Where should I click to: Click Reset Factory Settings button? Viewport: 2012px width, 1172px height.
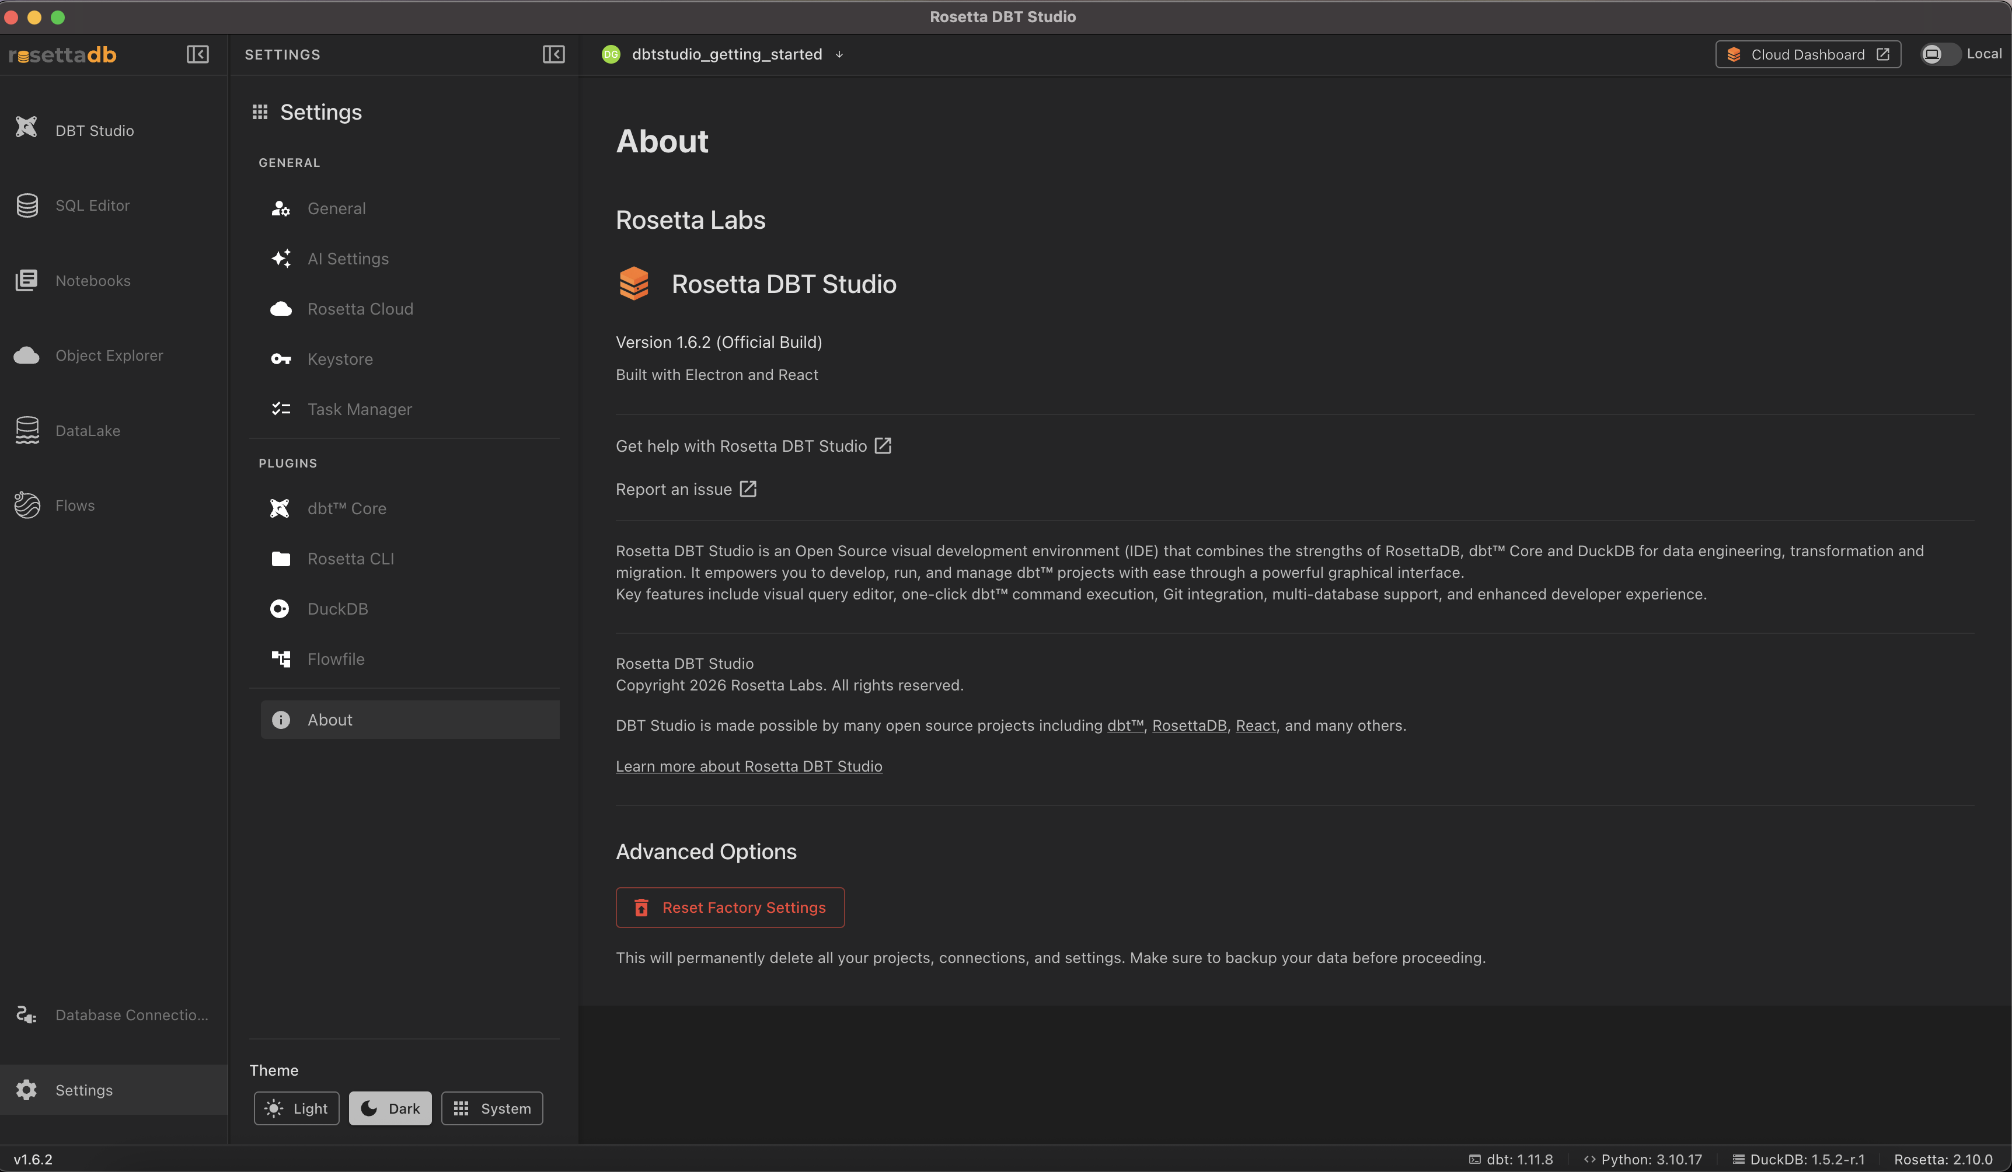(730, 907)
